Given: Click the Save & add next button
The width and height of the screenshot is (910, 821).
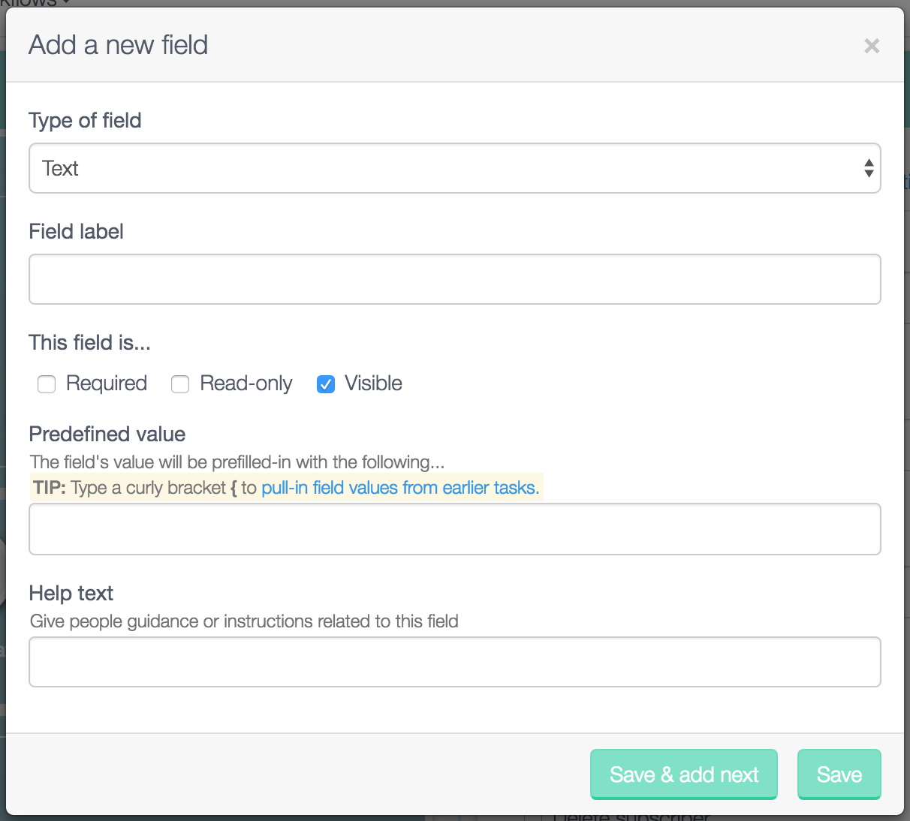Looking at the screenshot, I should point(683,774).
